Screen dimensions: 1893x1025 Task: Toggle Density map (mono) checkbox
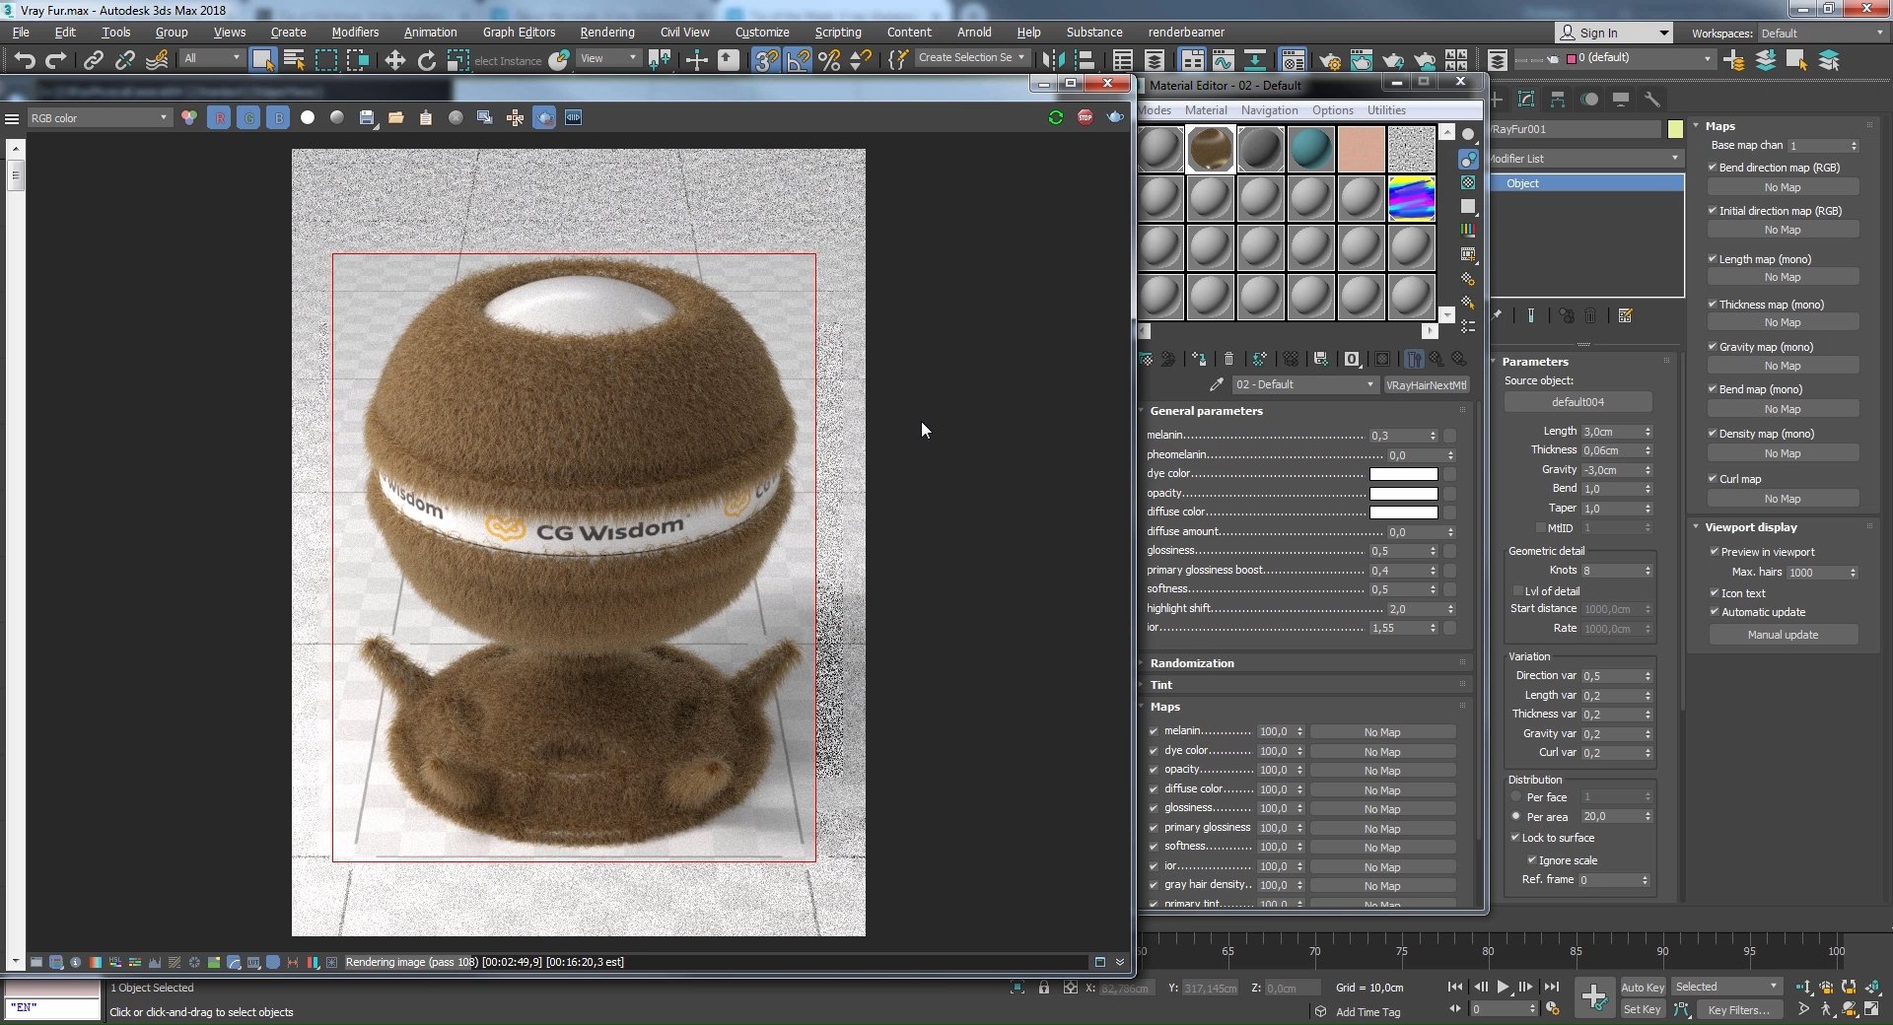(1713, 434)
